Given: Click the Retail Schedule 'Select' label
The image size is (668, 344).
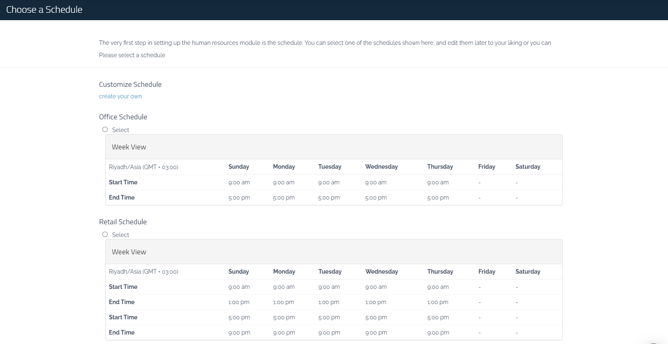Looking at the screenshot, I should click(120, 235).
